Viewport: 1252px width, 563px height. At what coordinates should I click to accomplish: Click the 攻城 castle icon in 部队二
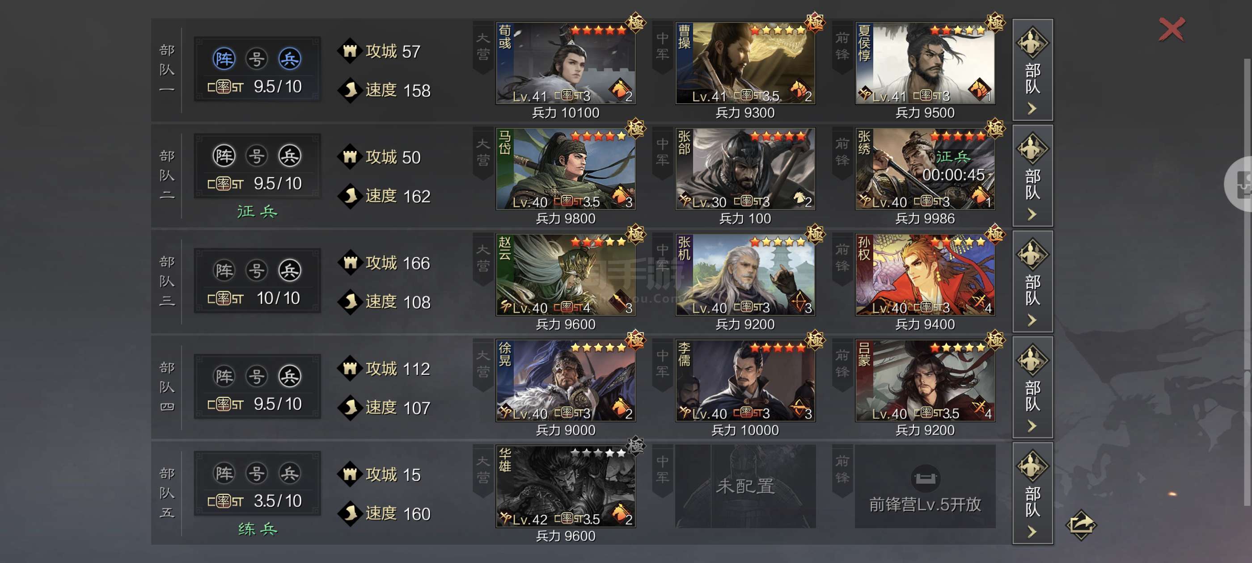[350, 157]
